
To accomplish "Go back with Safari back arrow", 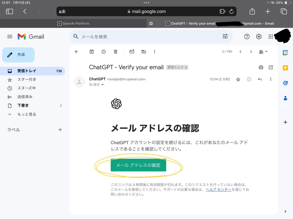I will pyautogui.click(x=25, y=11).
